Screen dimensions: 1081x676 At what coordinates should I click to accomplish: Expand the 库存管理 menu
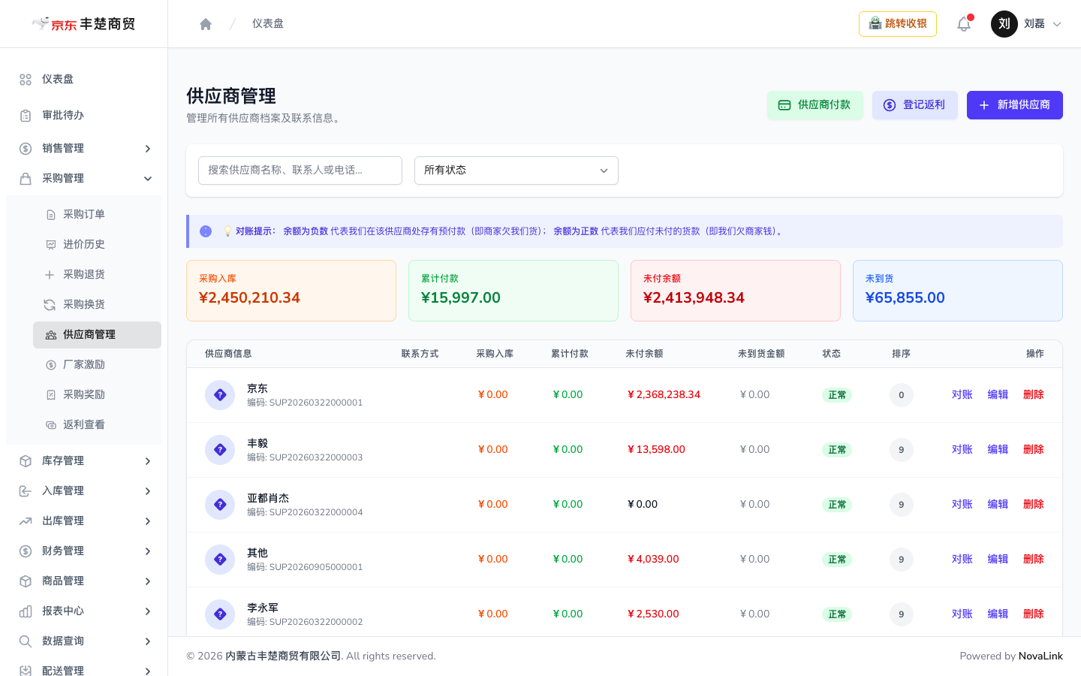(x=84, y=461)
